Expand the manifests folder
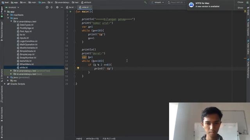Image resolution: width=250 pixels, height=140 pixels. point(8,15)
